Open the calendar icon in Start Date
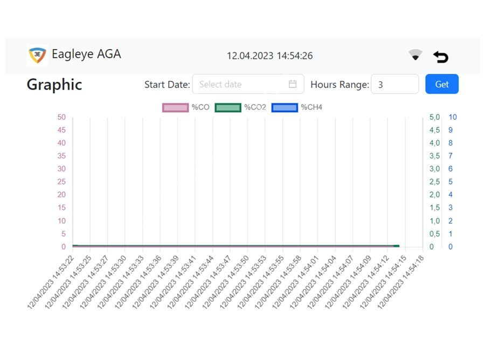The image size is (485, 364). (293, 84)
